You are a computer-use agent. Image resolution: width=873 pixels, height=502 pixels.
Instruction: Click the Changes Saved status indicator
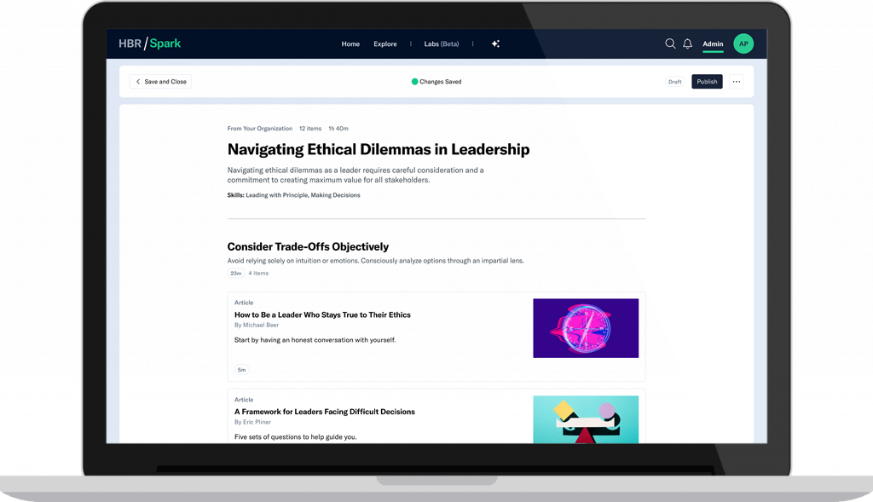[436, 82]
